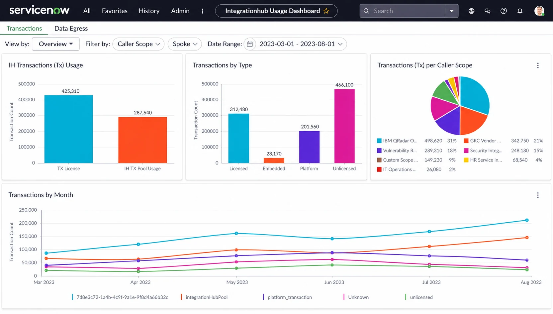
Task: Click the IH TX Pool Usage bar
Action: point(142,140)
